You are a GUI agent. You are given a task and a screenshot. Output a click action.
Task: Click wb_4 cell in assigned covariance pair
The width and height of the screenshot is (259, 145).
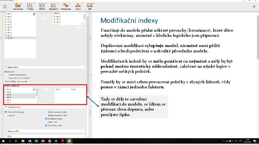tap(78, 89)
